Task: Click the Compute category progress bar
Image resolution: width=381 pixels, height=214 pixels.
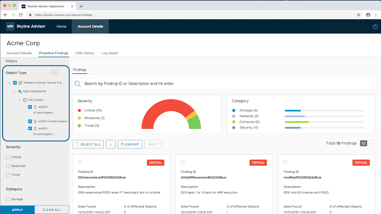Action: (x=325, y=122)
